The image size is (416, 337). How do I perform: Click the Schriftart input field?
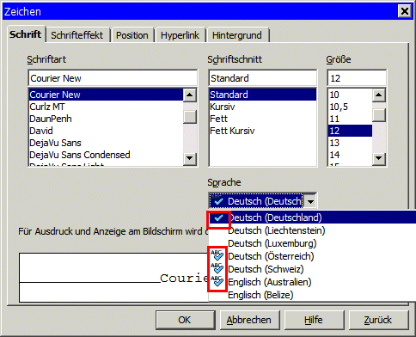(113, 78)
